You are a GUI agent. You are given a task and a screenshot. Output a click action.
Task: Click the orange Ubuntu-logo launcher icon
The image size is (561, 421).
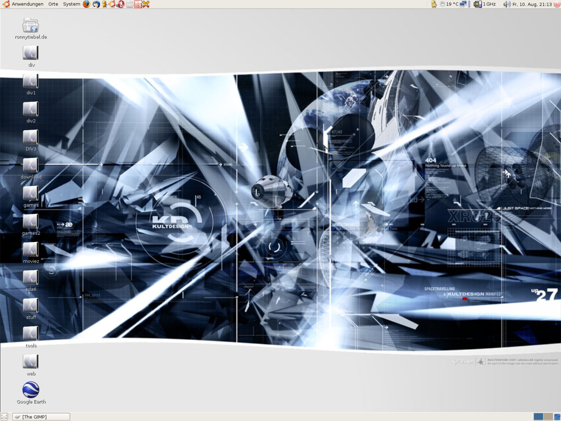(x=112, y=4)
